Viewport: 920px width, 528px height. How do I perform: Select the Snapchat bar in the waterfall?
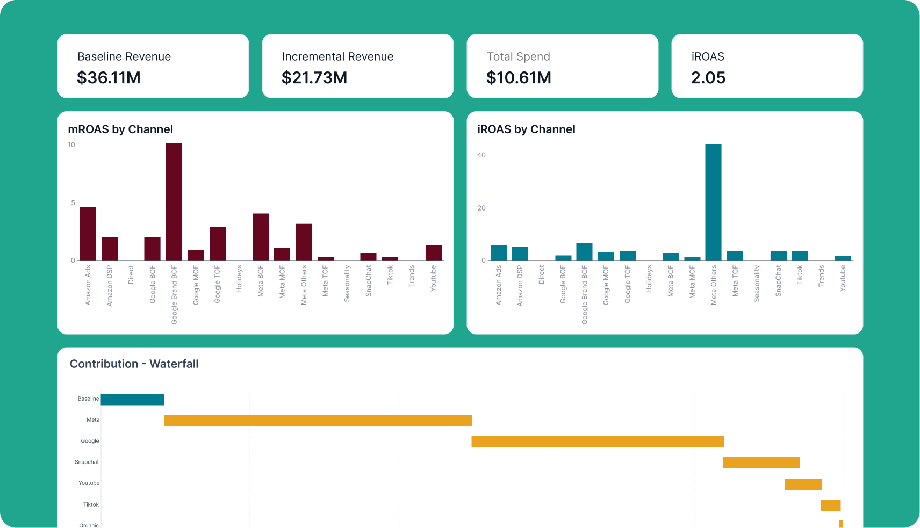(761, 462)
